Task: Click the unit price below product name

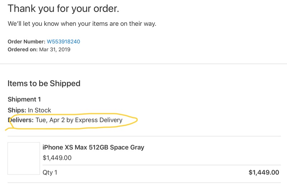Action: (57, 158)
